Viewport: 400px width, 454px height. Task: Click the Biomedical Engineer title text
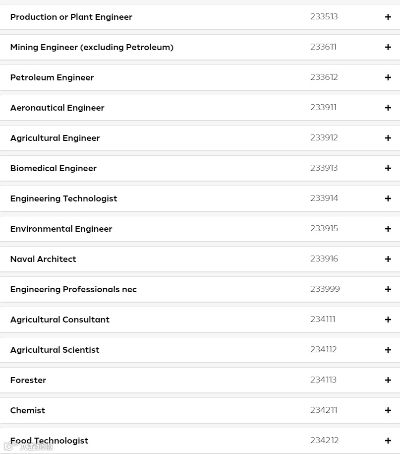[x=54, y=168]
